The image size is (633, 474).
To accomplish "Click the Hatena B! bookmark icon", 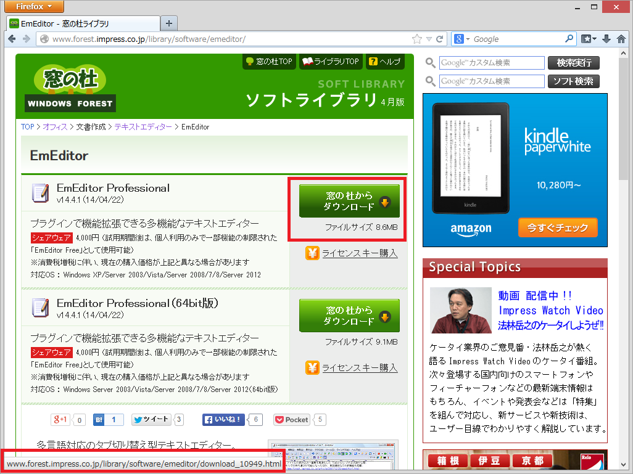I will point(99,419).
